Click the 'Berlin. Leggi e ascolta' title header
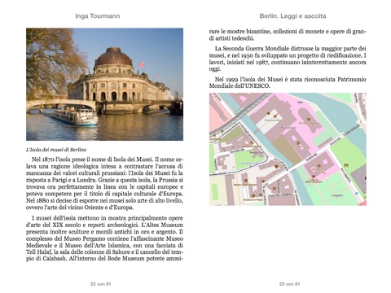 [292, 16]
